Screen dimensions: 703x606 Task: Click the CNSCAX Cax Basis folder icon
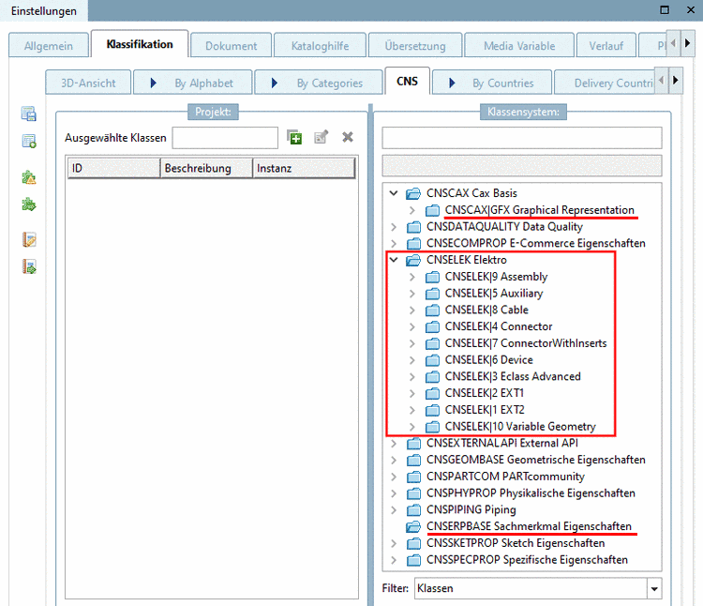(x=413, y=193)
